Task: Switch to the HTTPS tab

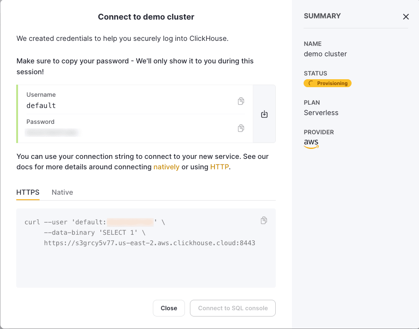Action: point(28,192)
